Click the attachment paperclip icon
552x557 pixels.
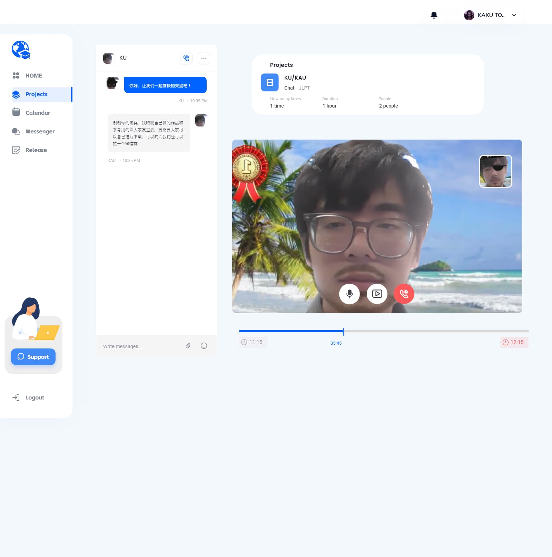coord(188,346)
